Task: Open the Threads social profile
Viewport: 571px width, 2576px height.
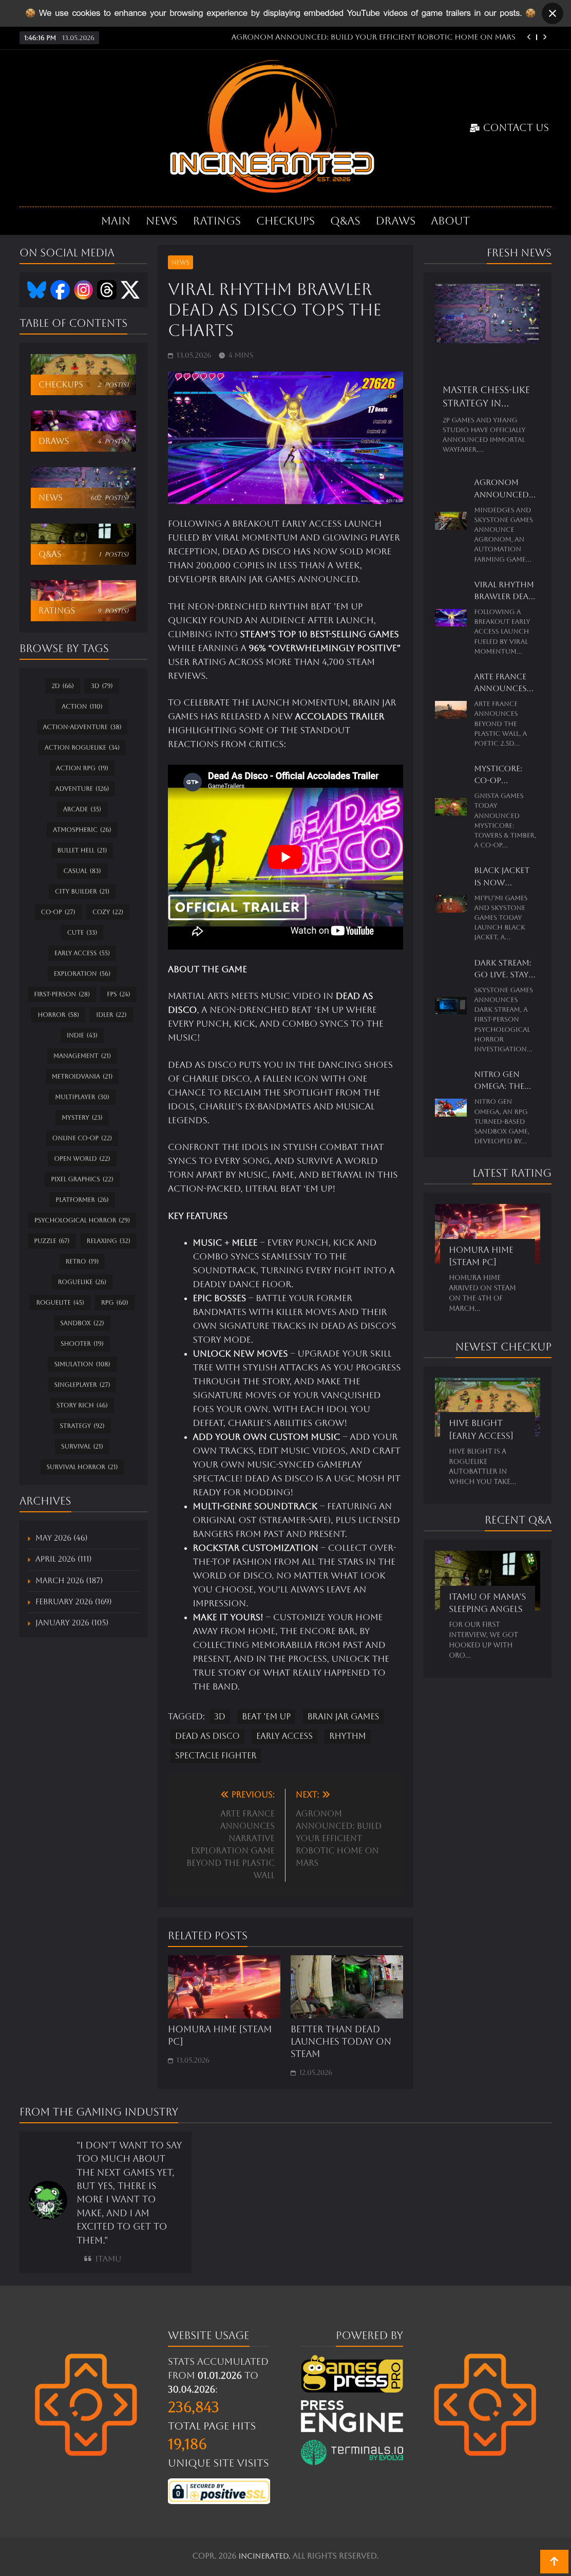Action: click(107, 290)
